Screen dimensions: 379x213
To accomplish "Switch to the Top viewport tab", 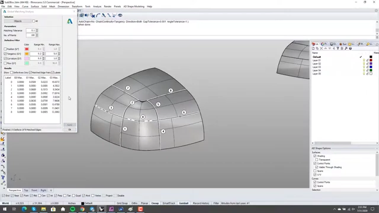I will click(x=26, y=191).
